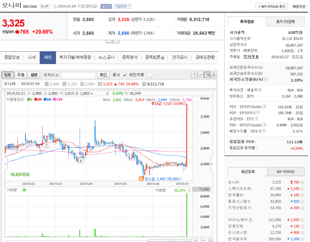Switch to MY STOCK tab
Image resolution: width=310 pixels, height=242 pixels.
286,172
